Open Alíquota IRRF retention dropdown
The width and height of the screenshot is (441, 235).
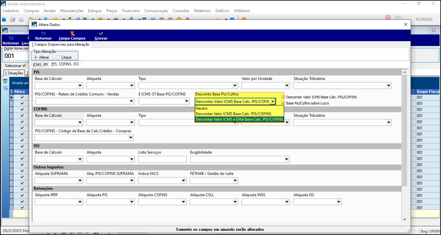[x=80, y=202]
